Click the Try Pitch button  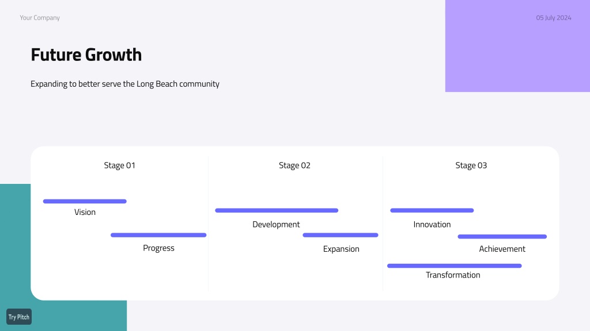[19, 317]
